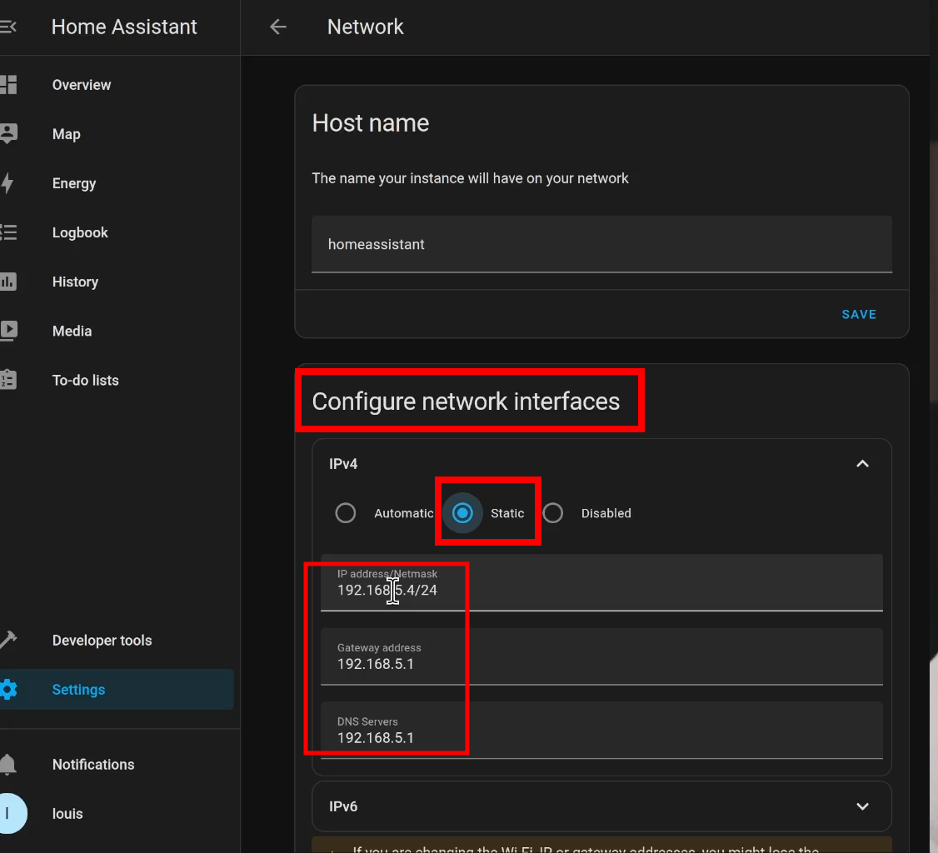This screenshot has height=853, width=938.
Task: Click the DNS Servers field
Action: [x=601, y=730]
